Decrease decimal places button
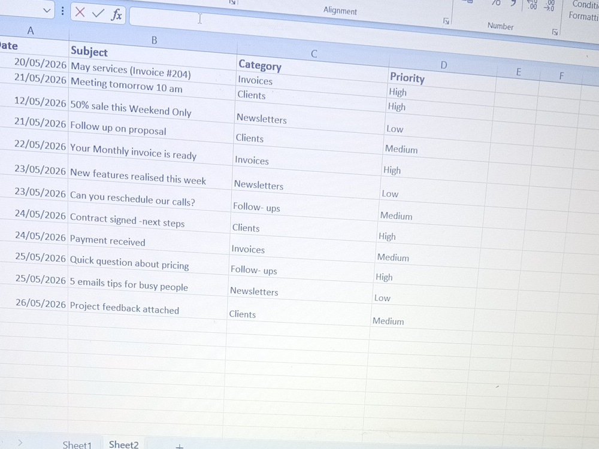599x449 pixels. (x=549, y=5)
